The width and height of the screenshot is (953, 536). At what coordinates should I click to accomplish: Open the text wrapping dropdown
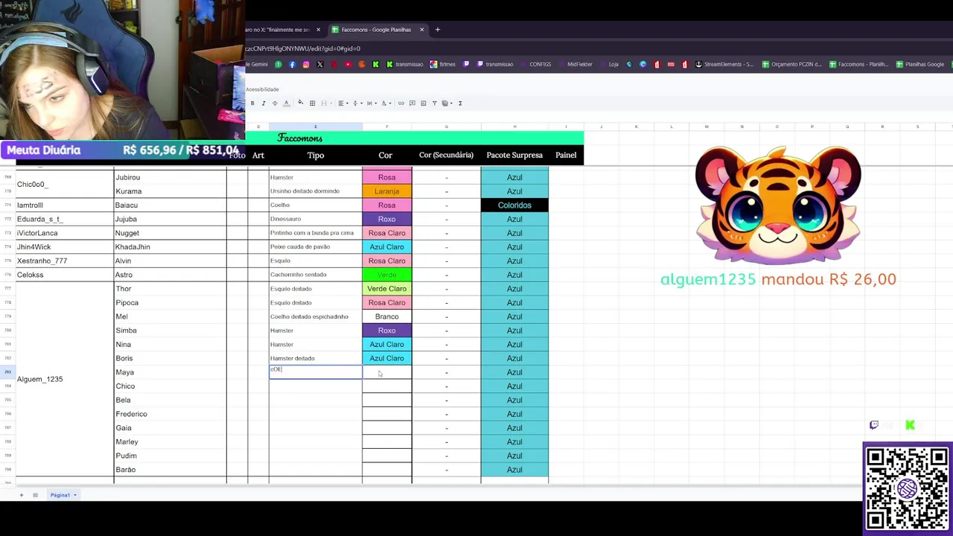pyautogui.click(x=372, y=103)
